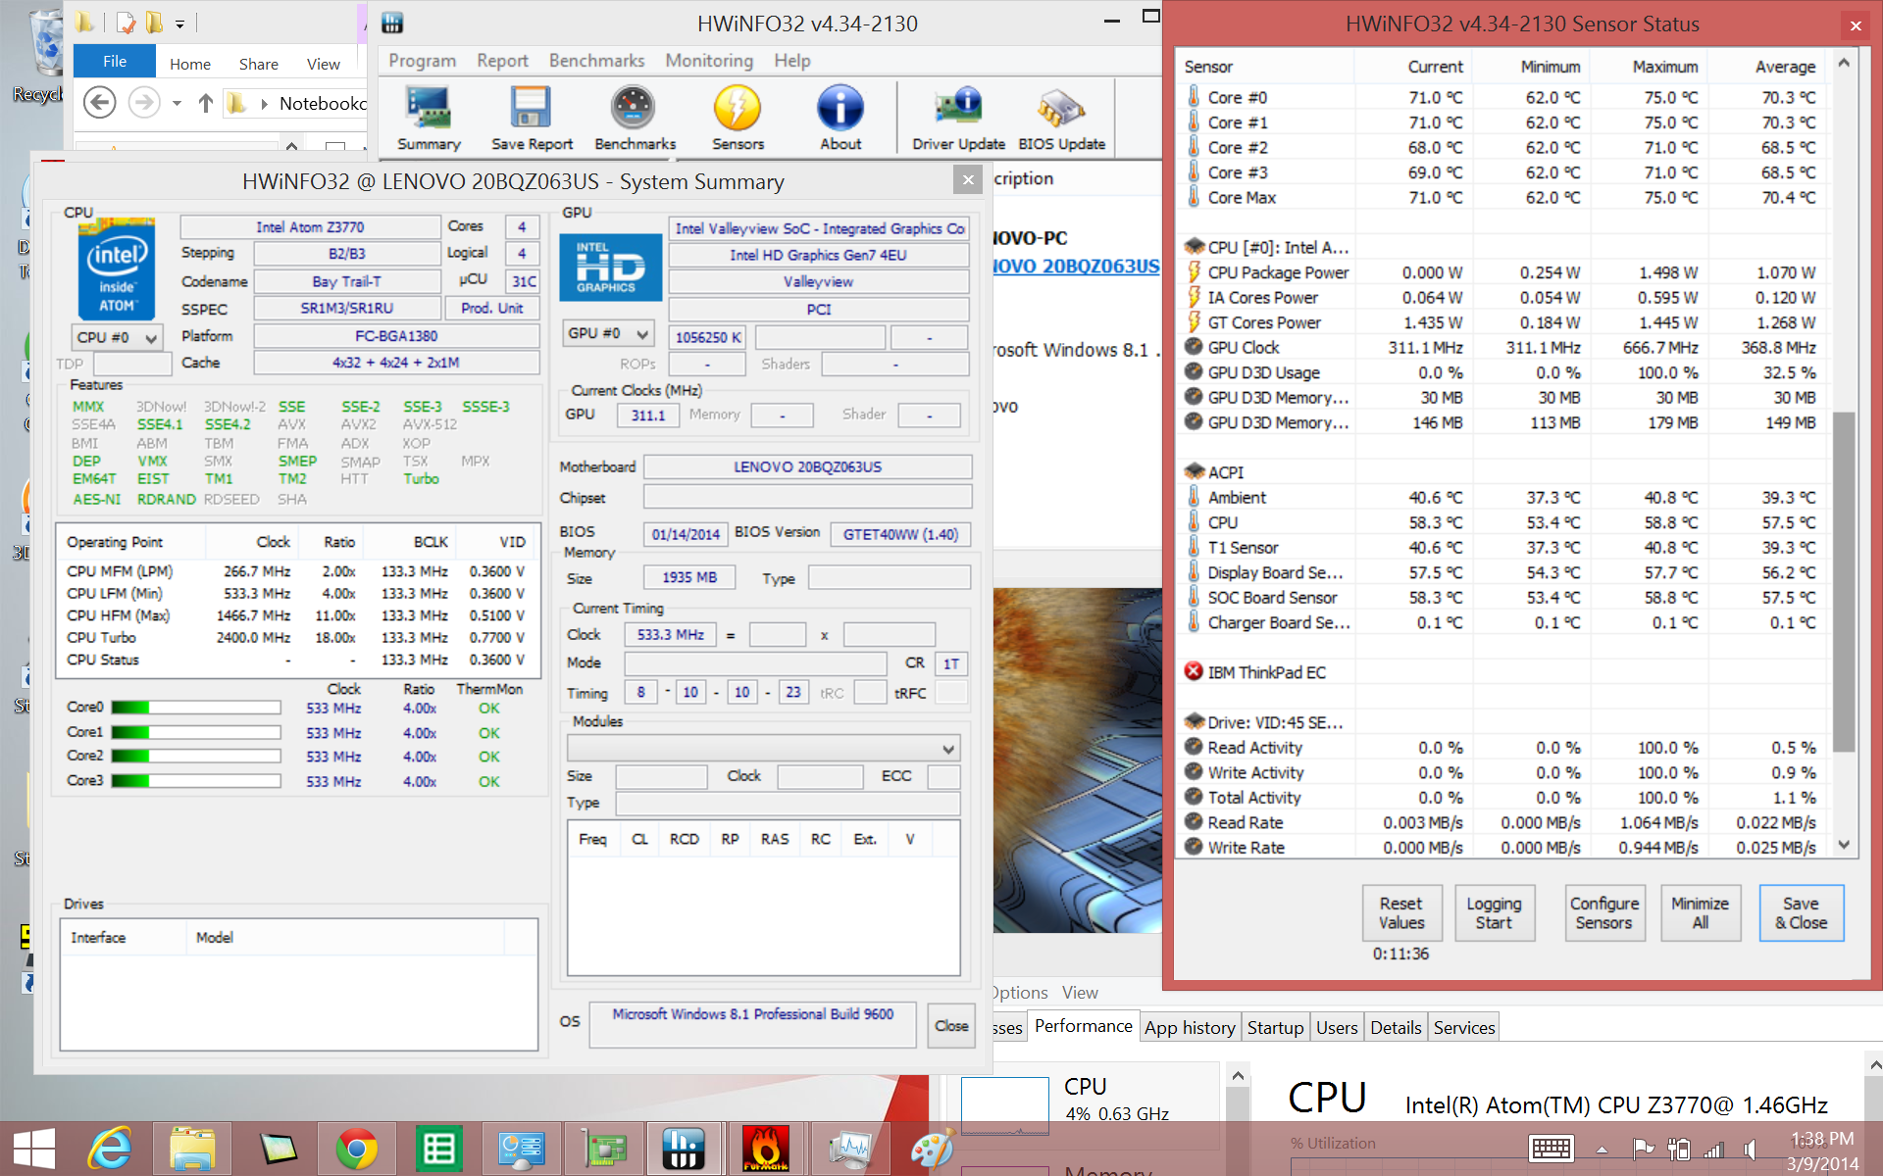The height and width of the screenshot is (1176, 1883).
Task: Click the Minimize All button
Action: click(x=1700, y=913)
